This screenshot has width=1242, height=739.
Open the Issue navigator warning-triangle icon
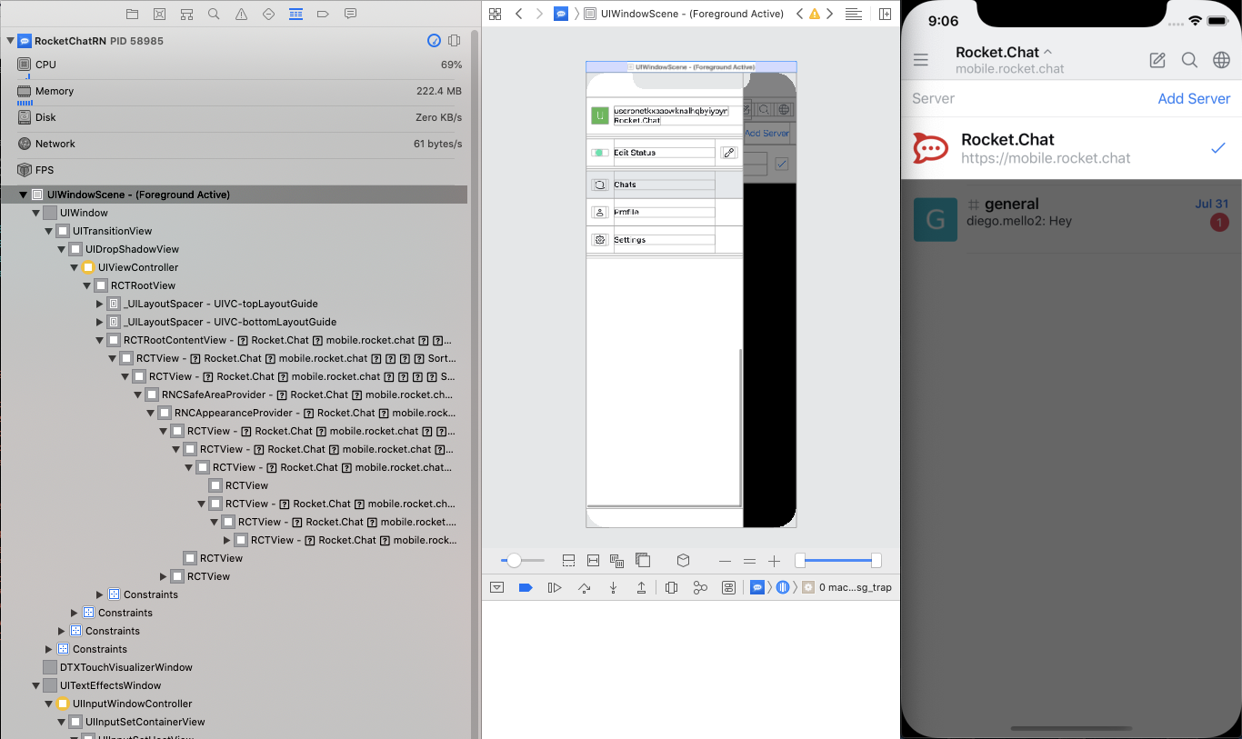point(241,15)
